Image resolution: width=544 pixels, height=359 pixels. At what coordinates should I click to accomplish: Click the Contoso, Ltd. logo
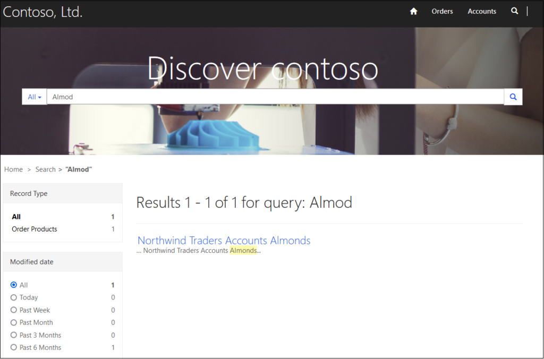pos(42,12)
